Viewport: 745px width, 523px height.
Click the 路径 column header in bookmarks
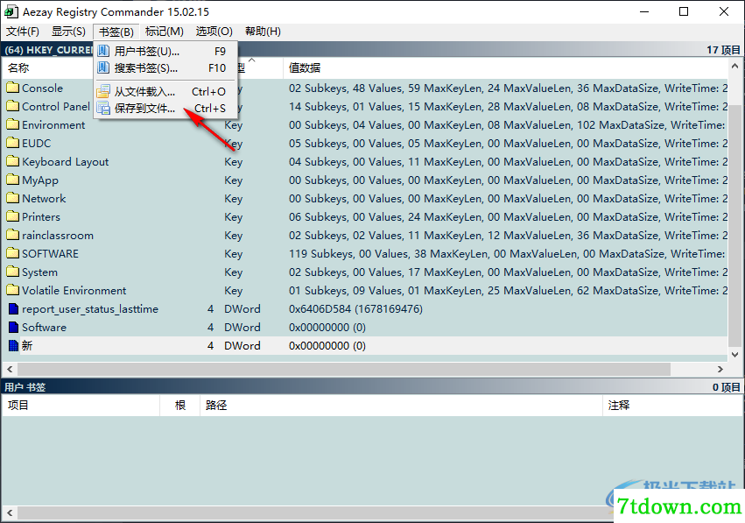pos(401,405)
